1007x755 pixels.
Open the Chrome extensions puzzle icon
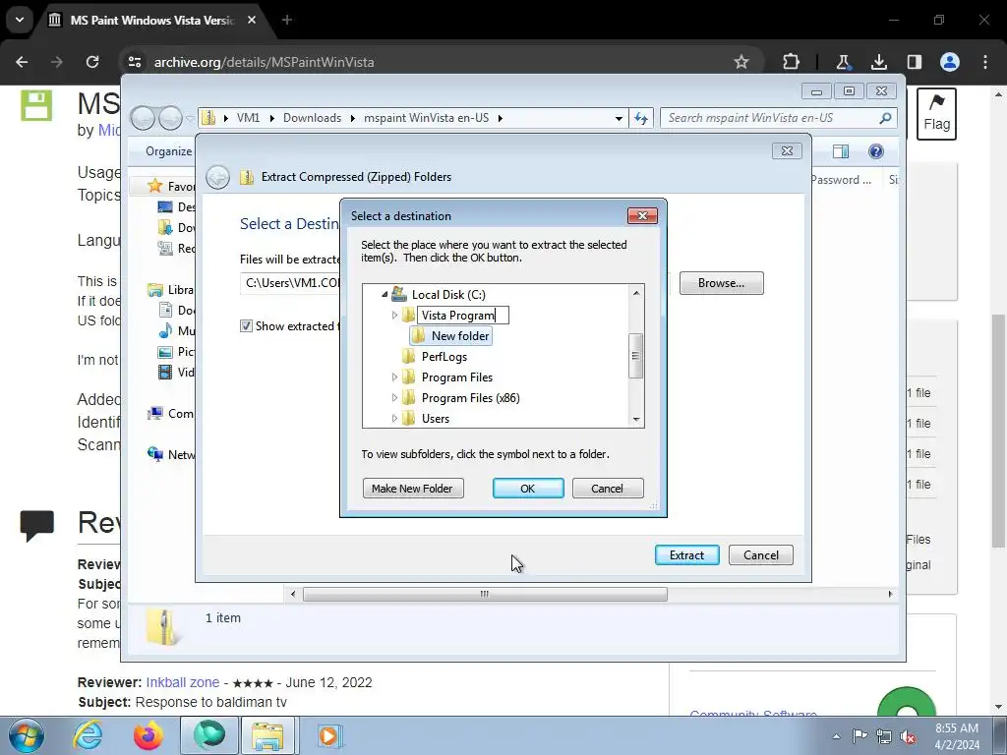(x=792, y=62)
